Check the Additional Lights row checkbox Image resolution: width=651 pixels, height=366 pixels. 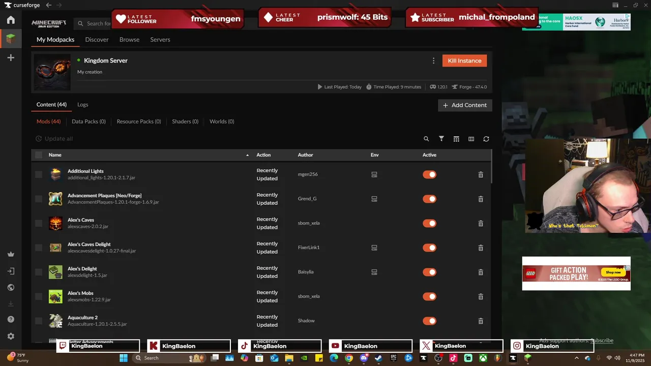click(39, 174)
